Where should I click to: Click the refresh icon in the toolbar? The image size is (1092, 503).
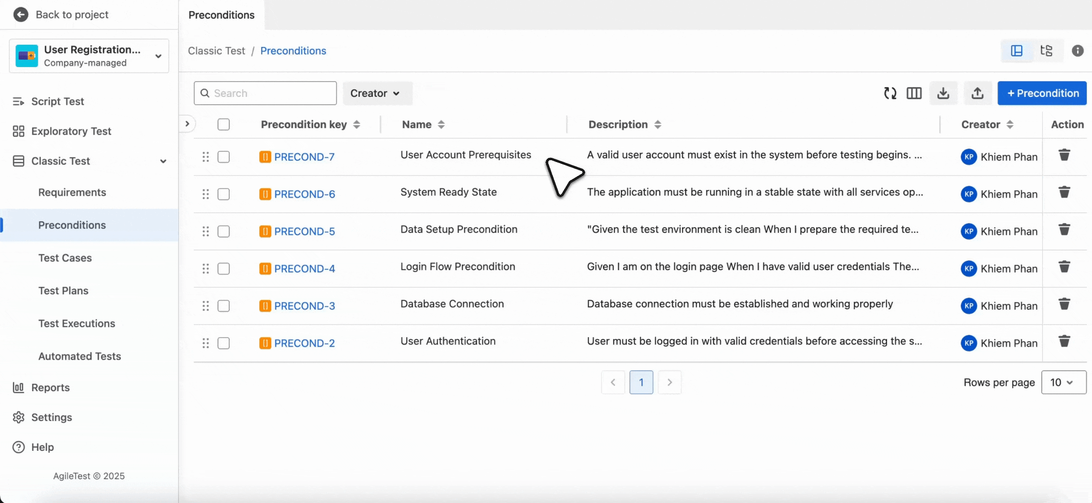tap(890, 93)
